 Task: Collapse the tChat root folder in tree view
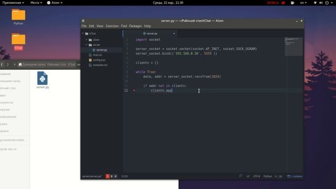pyautogui.click(x=83, y=34)
